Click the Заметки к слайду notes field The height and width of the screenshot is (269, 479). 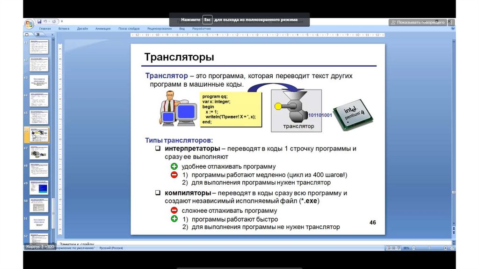click(234, 244)
